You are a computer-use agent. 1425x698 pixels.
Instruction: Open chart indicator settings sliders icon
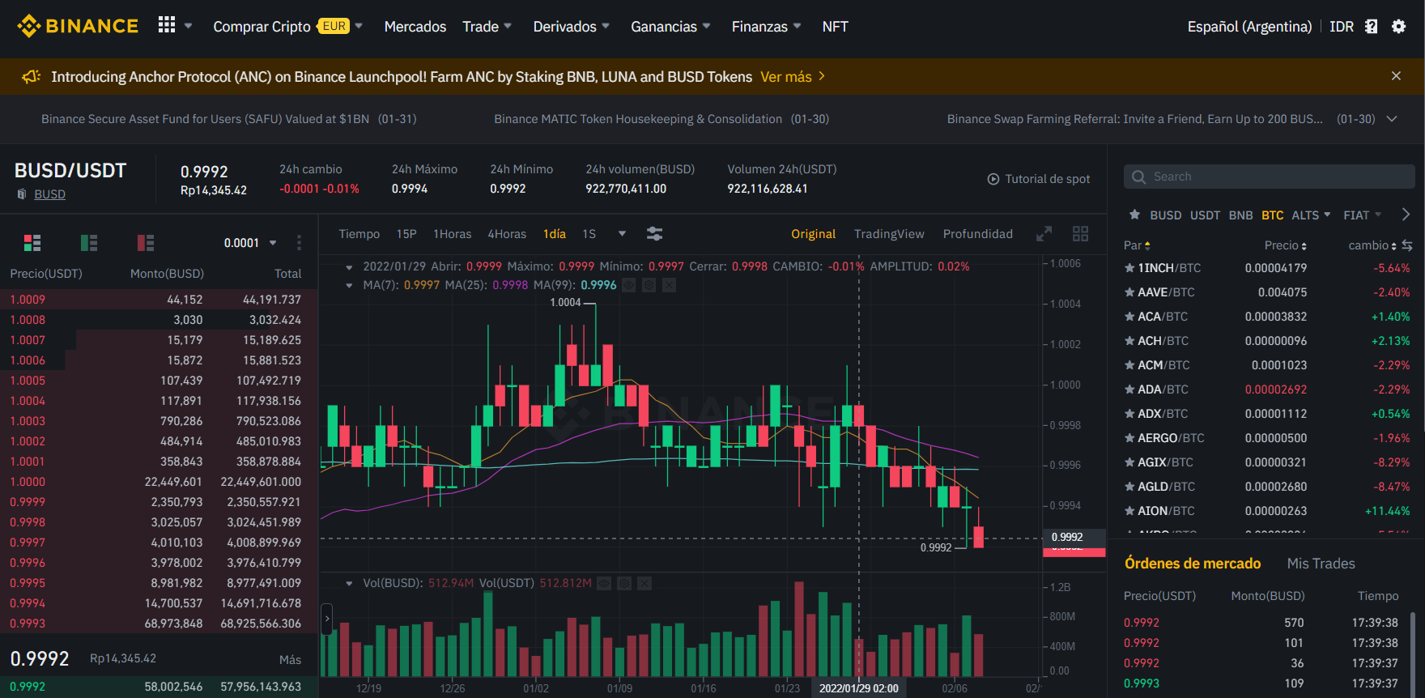655,234
